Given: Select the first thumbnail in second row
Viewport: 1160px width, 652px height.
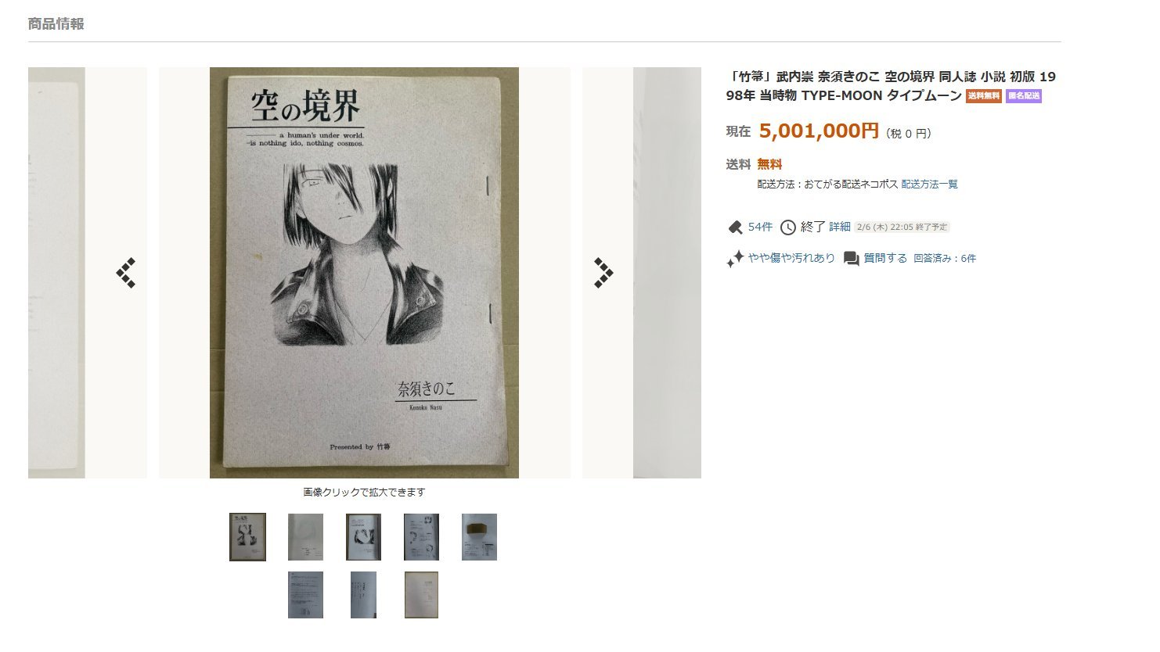Looking at the screenshot, I should (x=305, y=595).
